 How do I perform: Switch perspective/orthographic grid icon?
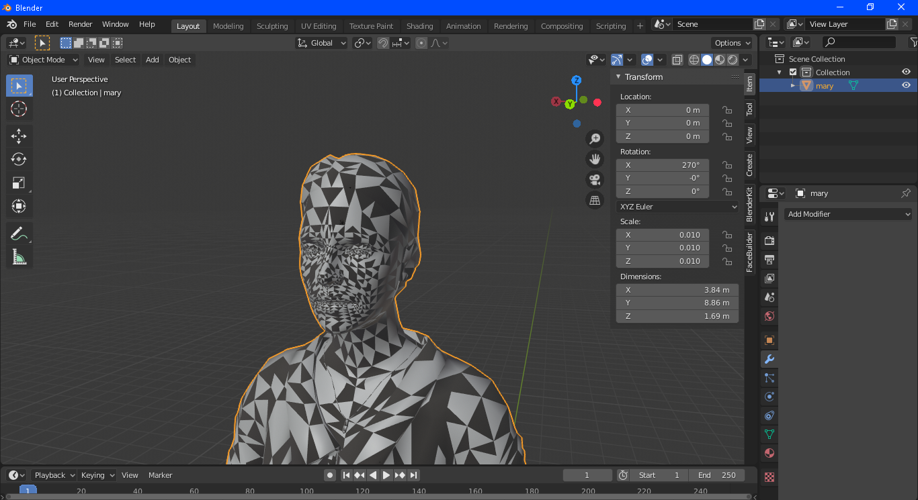coord(595,200)
